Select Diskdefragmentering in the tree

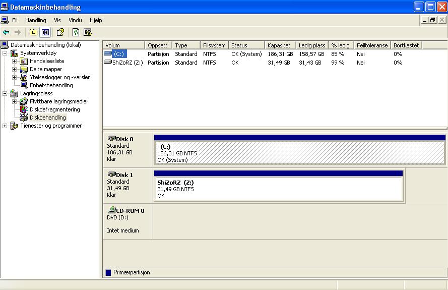54,109
